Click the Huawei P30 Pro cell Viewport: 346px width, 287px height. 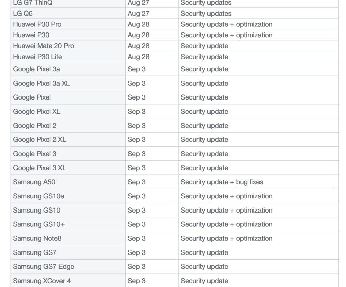pos(37,24)
